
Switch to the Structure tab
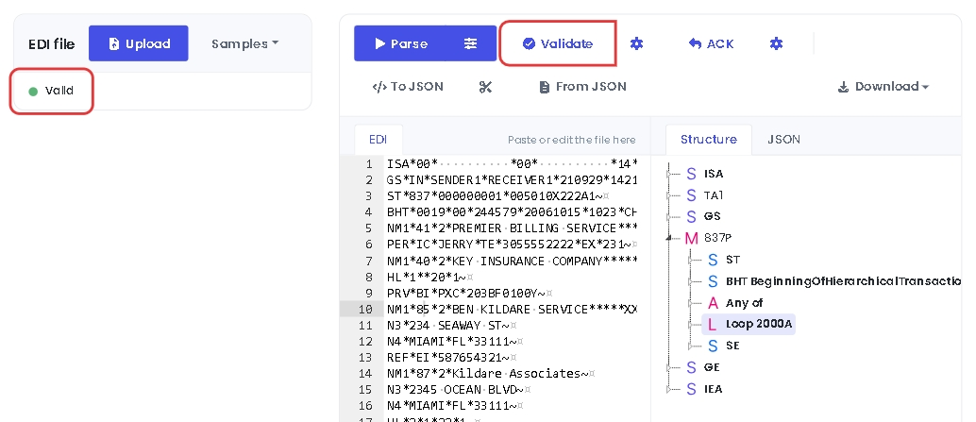(x=708, y=140)
